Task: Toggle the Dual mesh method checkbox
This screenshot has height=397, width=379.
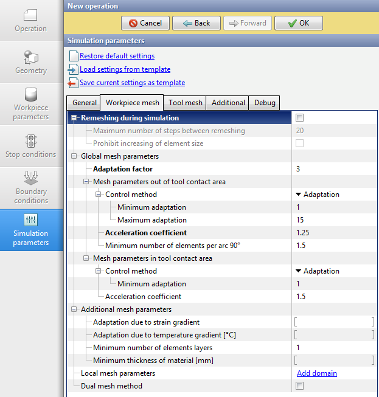Action: coord(299,386)
